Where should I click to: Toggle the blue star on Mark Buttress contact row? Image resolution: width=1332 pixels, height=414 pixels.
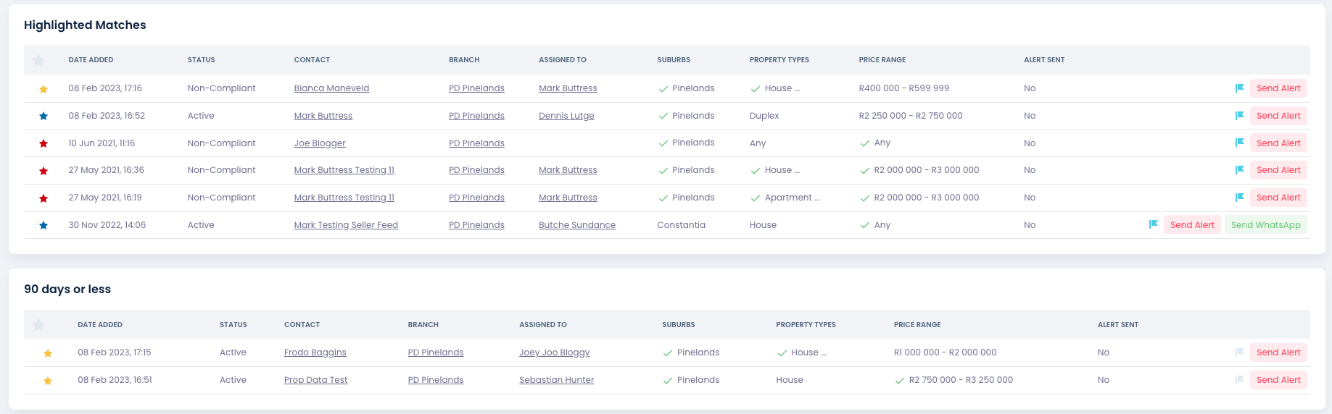44,116
